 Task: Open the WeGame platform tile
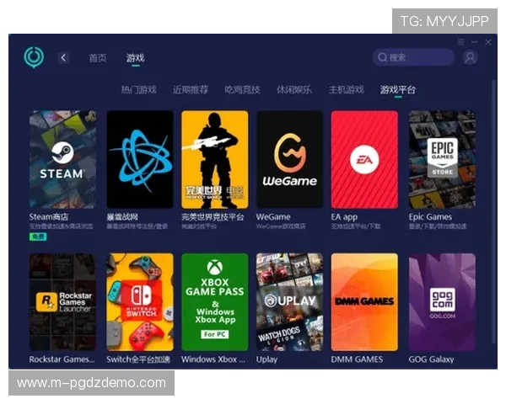coord(289,159)
